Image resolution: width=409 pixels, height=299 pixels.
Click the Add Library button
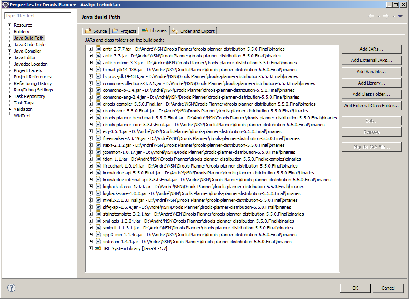pos(371,83)
